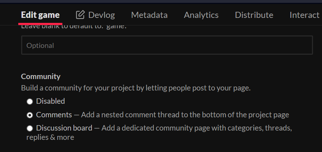Choose the Discussion board radio button circle
Screen dimensions: 322x152
[x=30, y=128]
